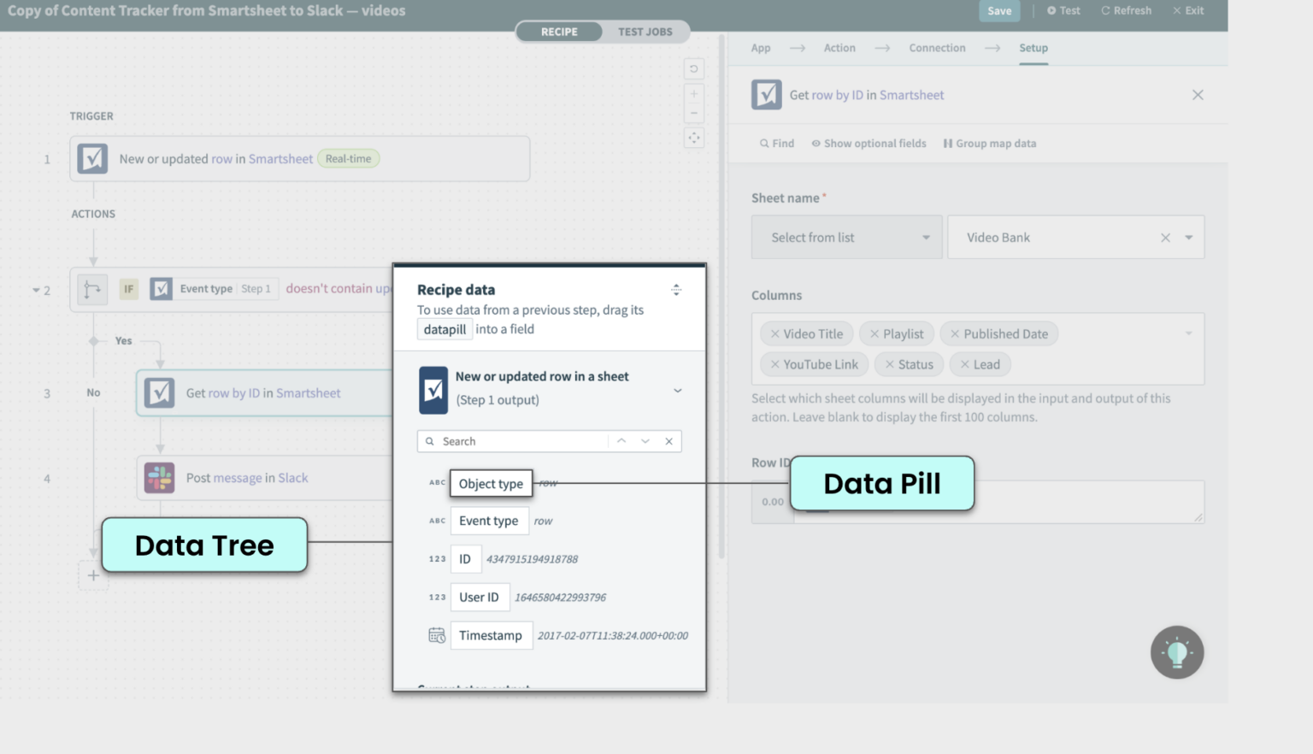1313x754 pixels.
Task: Select the Slack icon in the Post message step
Action: (159, 477)
